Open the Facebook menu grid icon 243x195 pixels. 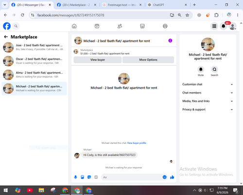[x=214, y=26]
